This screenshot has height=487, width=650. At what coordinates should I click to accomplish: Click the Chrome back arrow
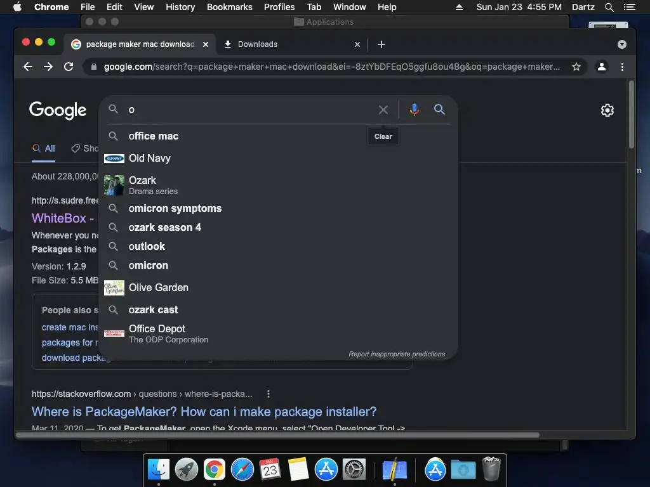click(x=28, y=67)
